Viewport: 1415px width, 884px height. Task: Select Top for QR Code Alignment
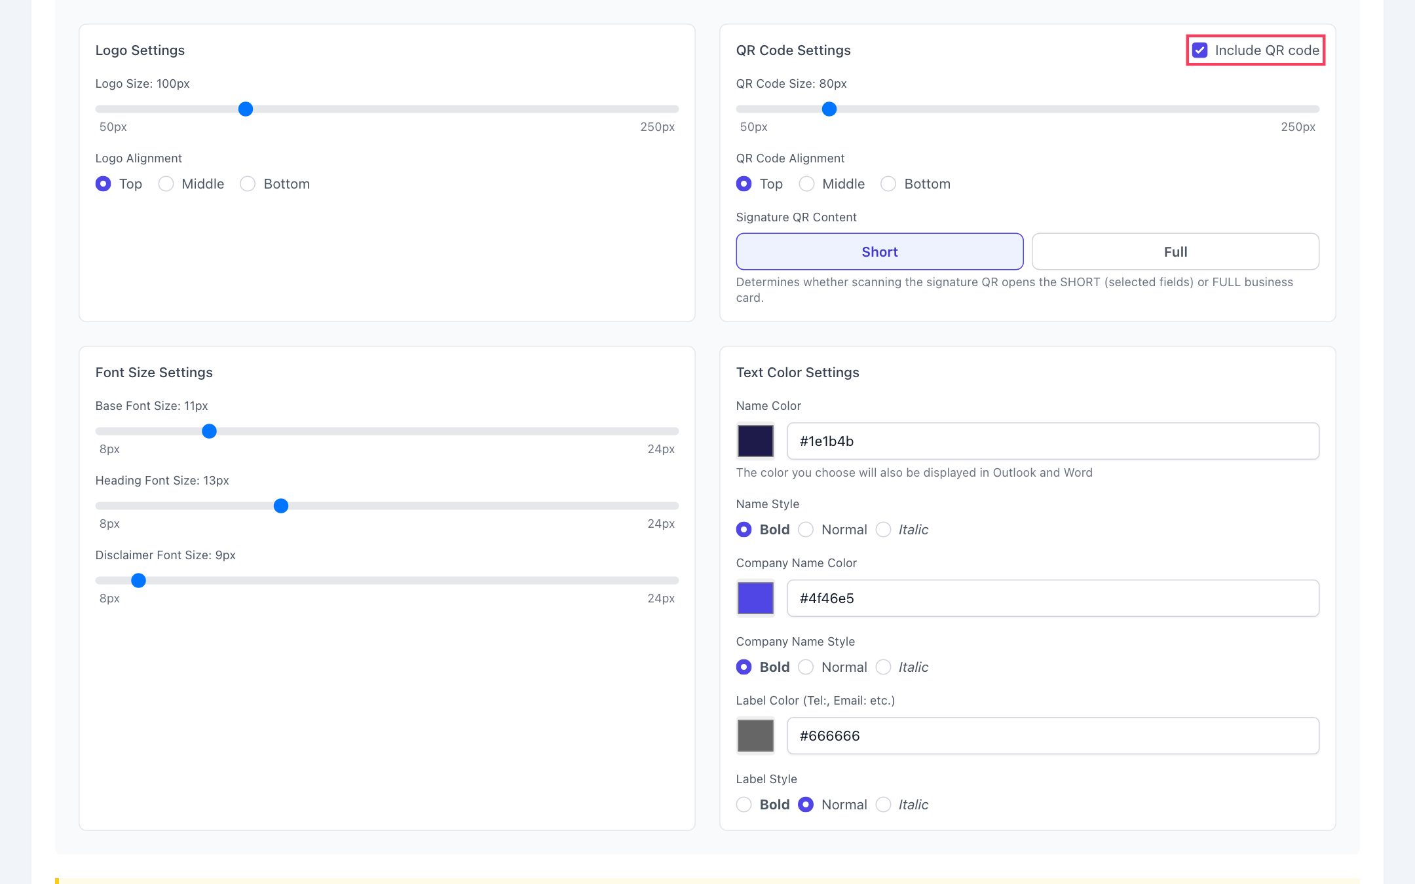coord(744,184)
